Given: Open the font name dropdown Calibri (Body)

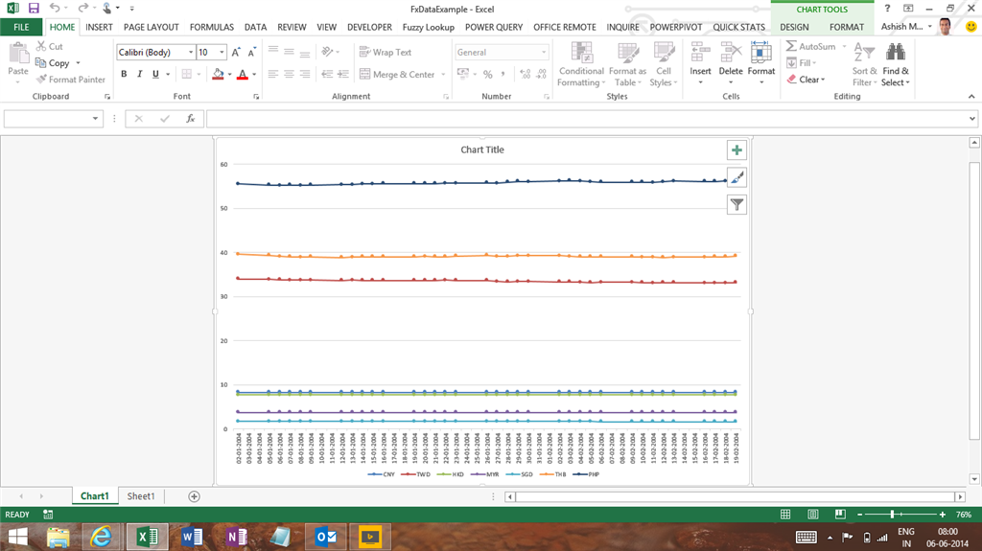Looking at the screenshot, I should pos(191,52).
